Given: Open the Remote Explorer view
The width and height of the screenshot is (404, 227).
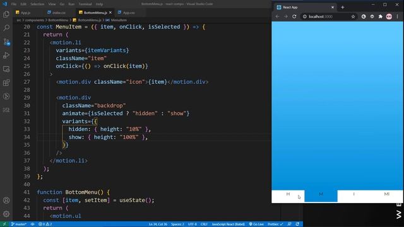Looking at the screenshot, I should pyautogui.click(x=6, y=69).
